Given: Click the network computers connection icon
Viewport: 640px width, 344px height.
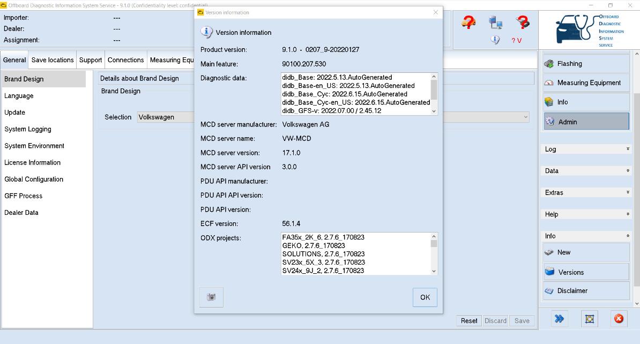Looking at the screenshot, I should pos(495,22).
